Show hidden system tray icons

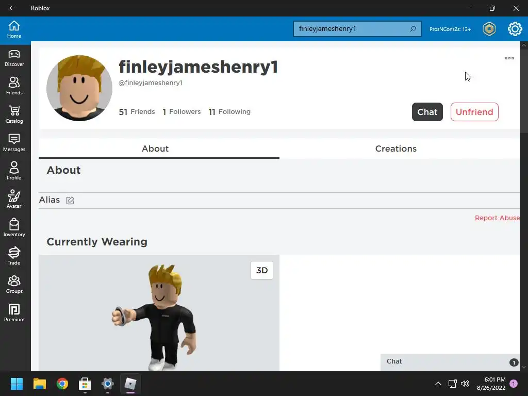coord(438,384)
